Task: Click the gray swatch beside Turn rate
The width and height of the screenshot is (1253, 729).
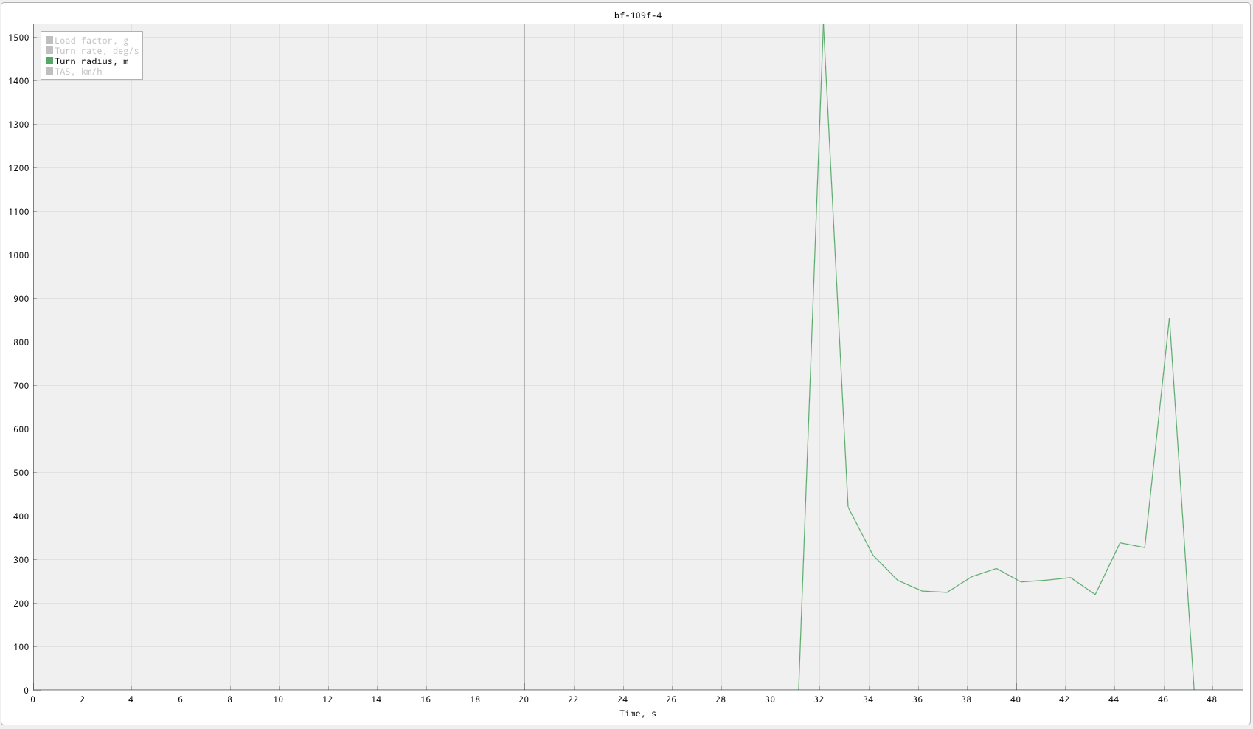Action: [49, 51]
